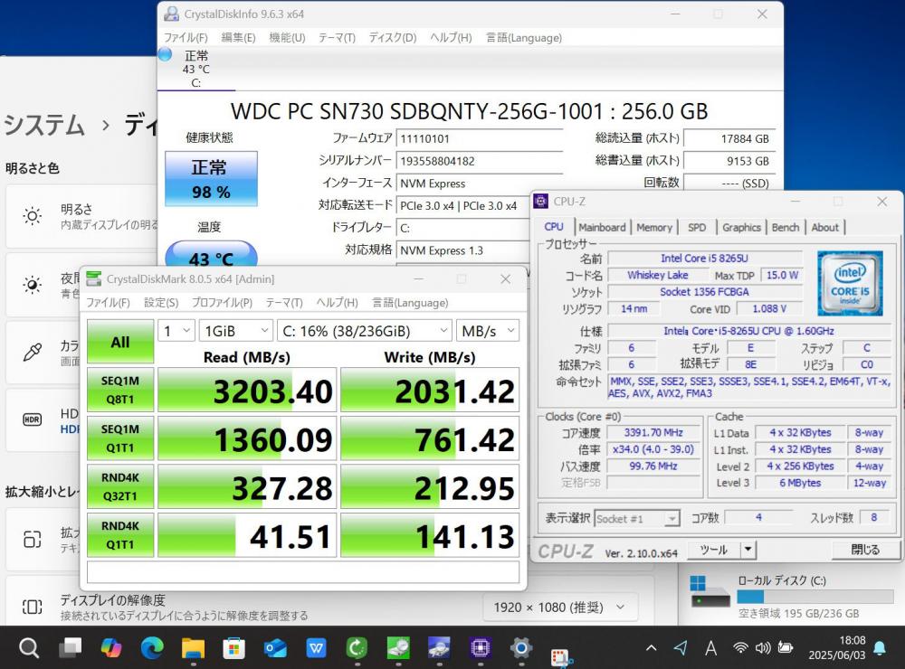Open CrystalDiskInfo ディスク(D) menu
The height and width of the screenshot is (669, 905).
(393, 37)
